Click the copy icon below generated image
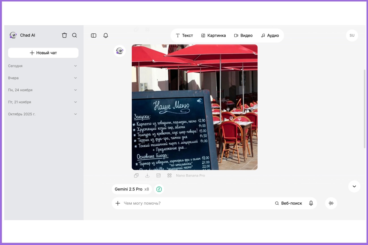 (136, 175)
